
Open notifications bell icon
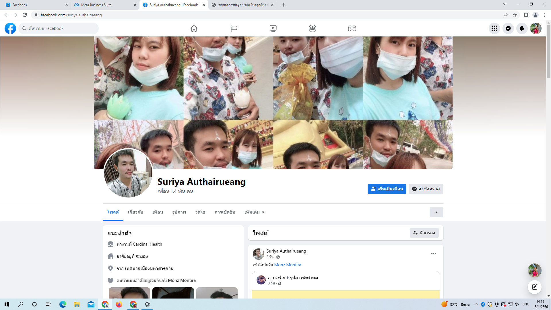[x=522, y=28]
